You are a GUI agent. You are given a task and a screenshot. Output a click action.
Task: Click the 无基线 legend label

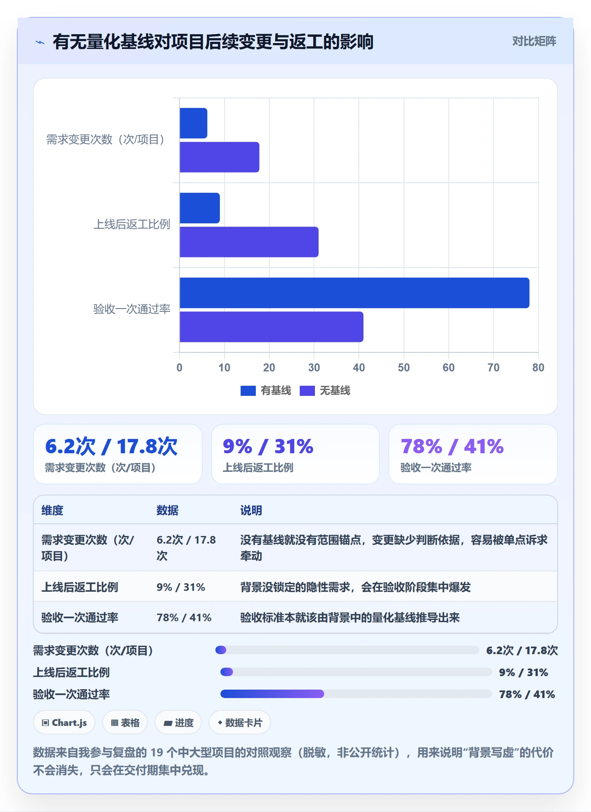coord(335,391)
